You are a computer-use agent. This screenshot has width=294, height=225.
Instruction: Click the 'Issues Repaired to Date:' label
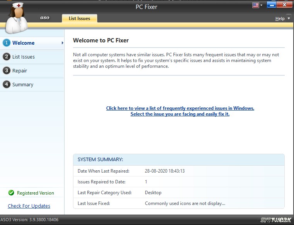coord(102,182)
